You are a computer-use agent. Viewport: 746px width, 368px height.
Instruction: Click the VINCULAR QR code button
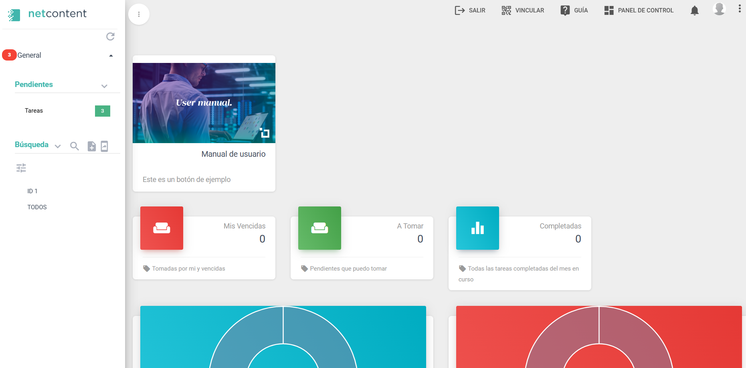pyautogui.click(x=523, y=10)
